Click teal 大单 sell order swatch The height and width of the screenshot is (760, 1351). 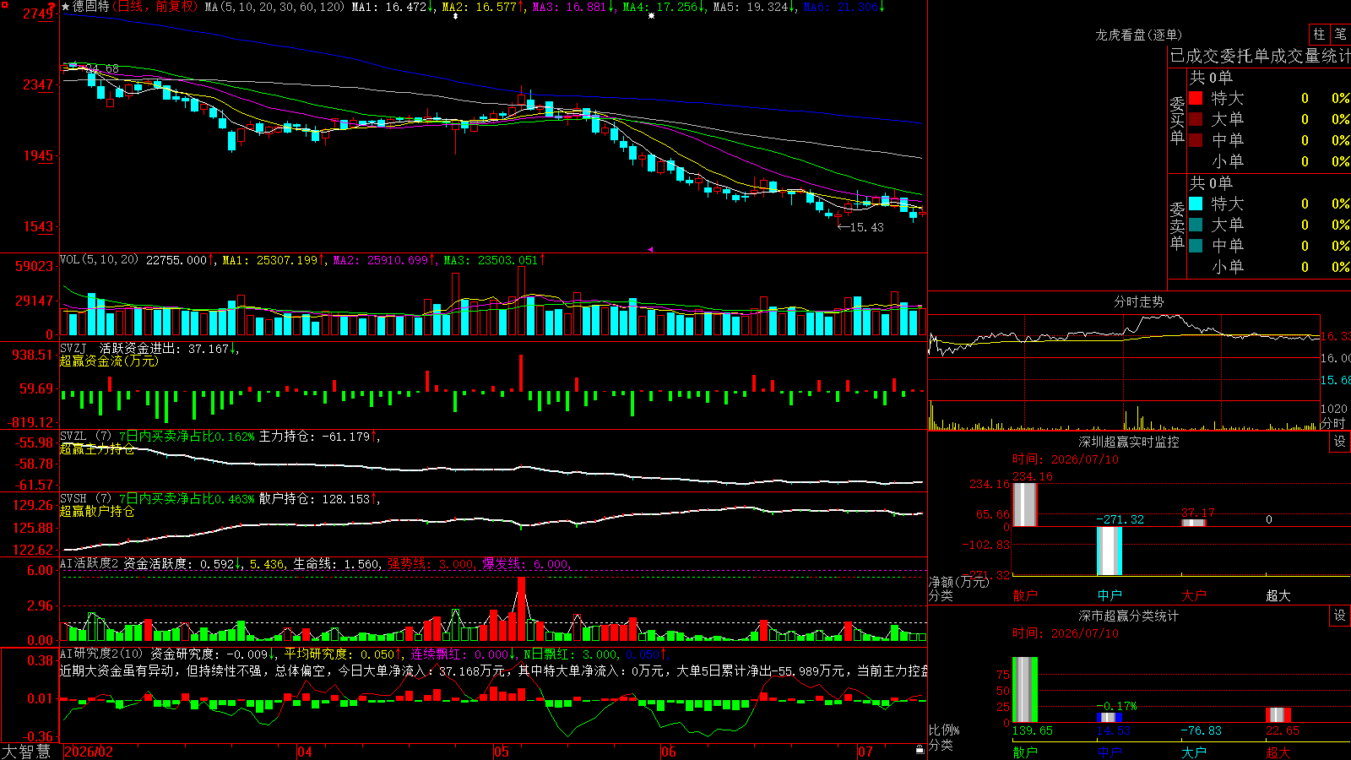point(1196,225)
